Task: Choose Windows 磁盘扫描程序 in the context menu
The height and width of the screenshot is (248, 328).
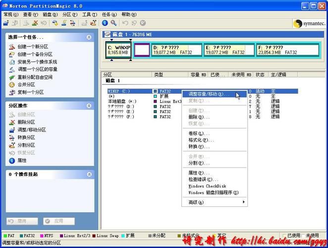Action: pyautogui.click(x=215, y=192)
